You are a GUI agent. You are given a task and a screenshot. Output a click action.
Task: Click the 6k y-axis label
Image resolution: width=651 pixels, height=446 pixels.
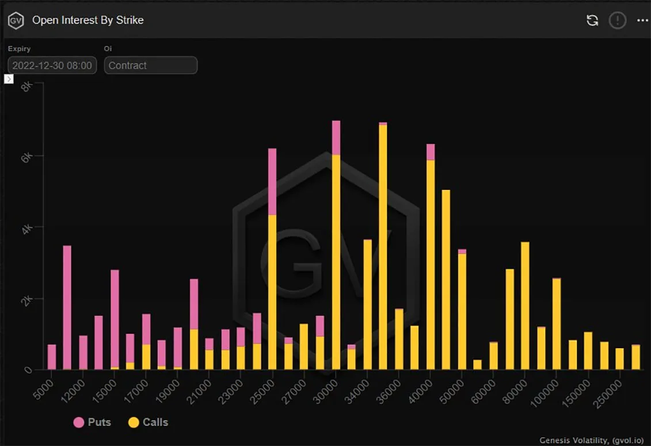[27, 158]
